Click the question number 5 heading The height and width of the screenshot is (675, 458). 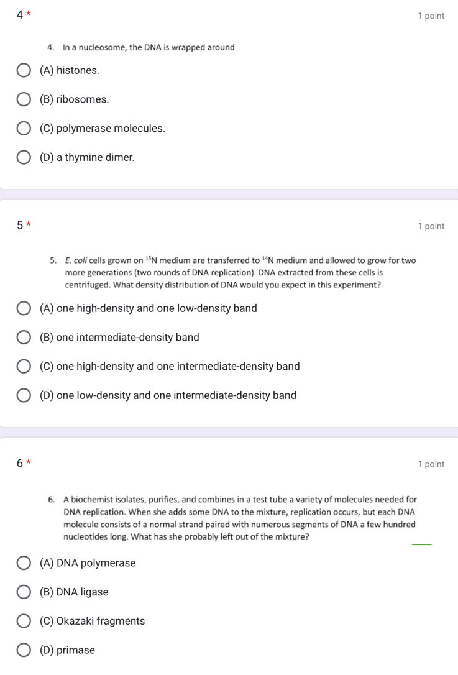pyautogui.click(x=21, y=225)
